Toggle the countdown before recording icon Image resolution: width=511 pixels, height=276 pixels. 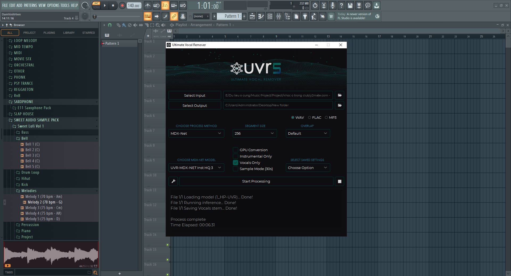pos(165,5)
